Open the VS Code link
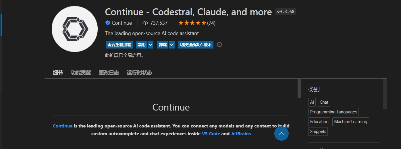Screen dimensions: 401x149 click(x=211, y=134)
